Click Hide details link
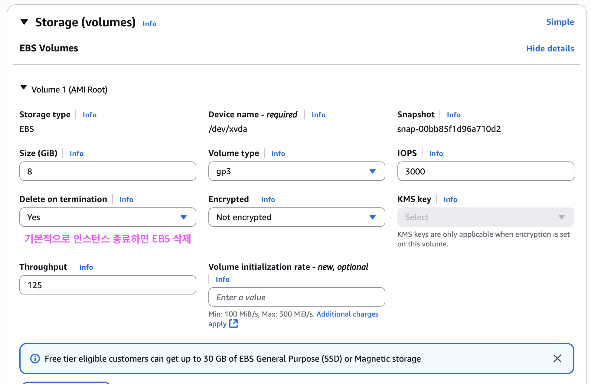 point(550,48)
